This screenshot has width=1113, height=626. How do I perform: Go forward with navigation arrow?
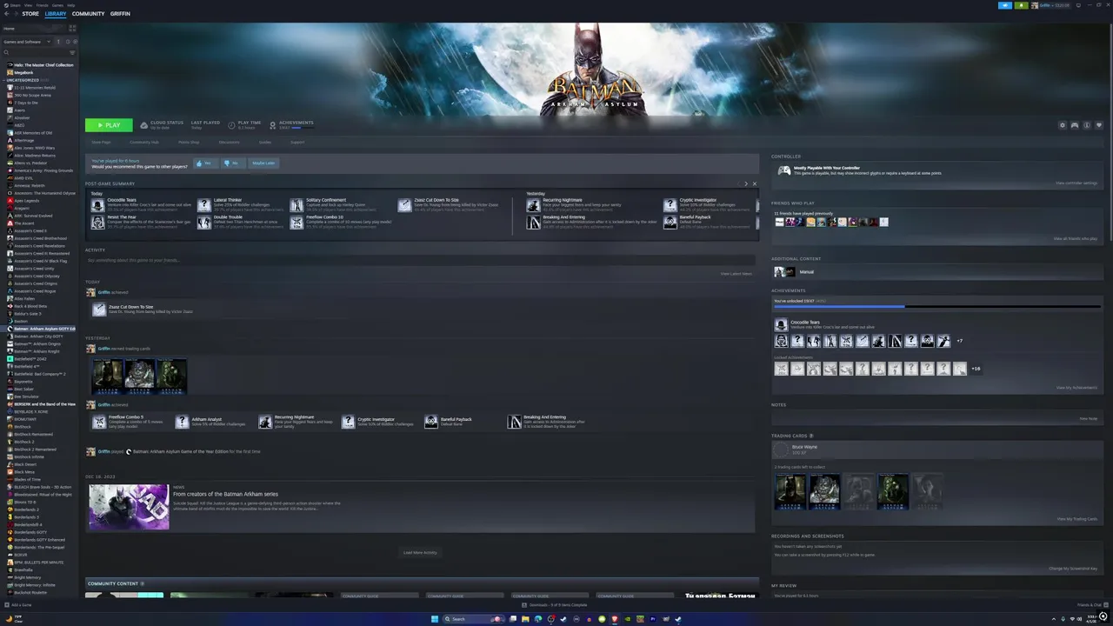point(15,14)
